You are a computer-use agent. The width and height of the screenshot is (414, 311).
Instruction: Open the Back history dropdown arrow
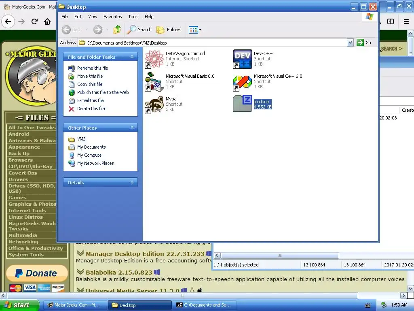click(x=87, y=30)
